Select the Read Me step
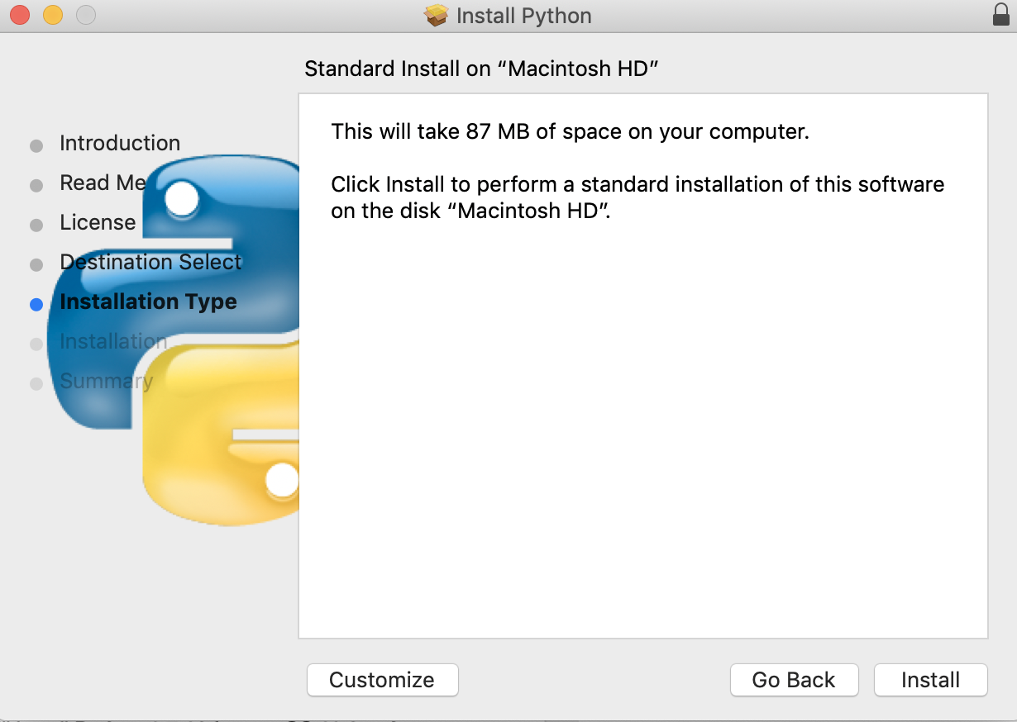 pyautogui.click(x=103, y=183)
